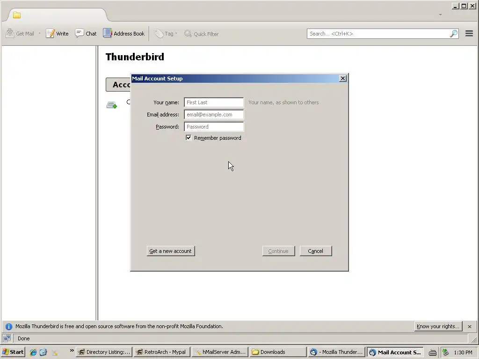Click the second quick launch icon
The image size is (479, 359).
tap(44, 352)
